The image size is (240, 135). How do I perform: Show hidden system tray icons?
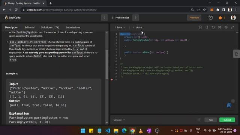pos(172,130)
